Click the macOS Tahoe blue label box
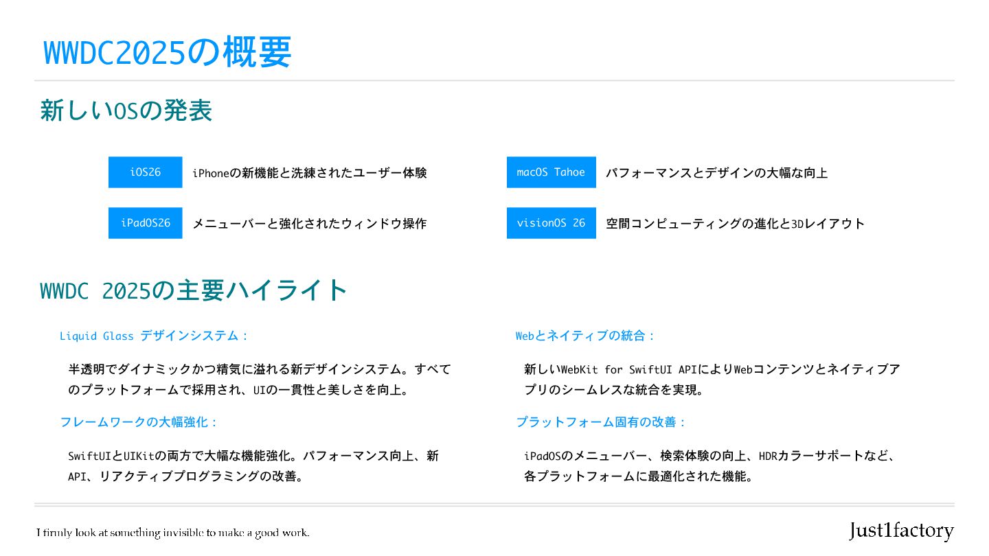The width and height of the screenshot is (989, 556). coord(551,172)
